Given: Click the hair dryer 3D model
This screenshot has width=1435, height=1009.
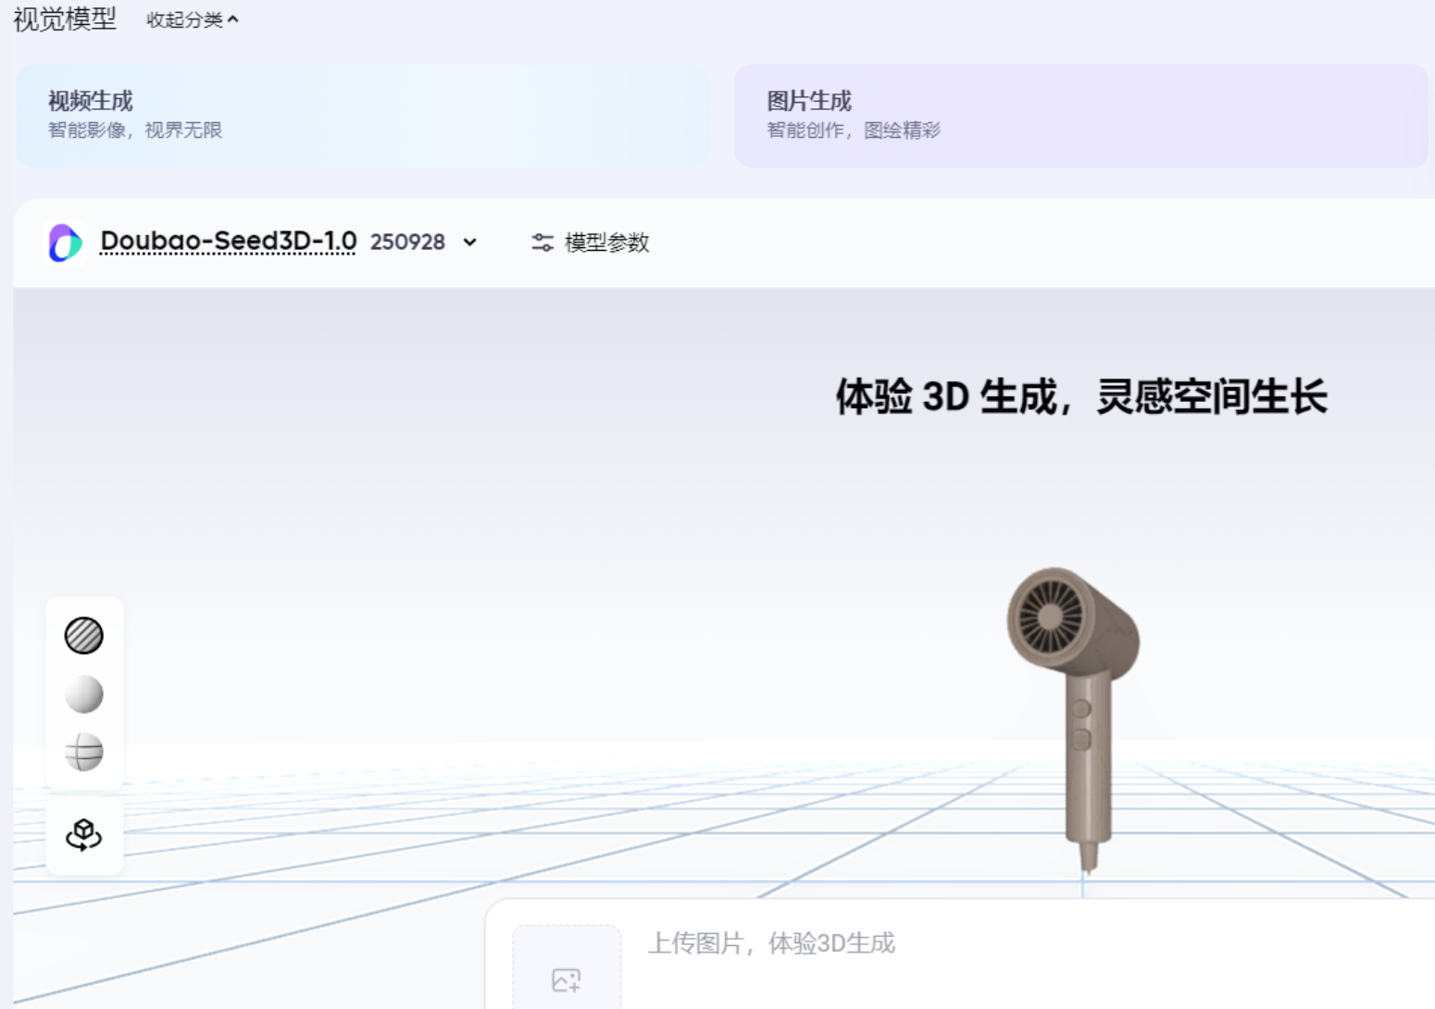Looking at the screenshot, I should point(1074,718).
